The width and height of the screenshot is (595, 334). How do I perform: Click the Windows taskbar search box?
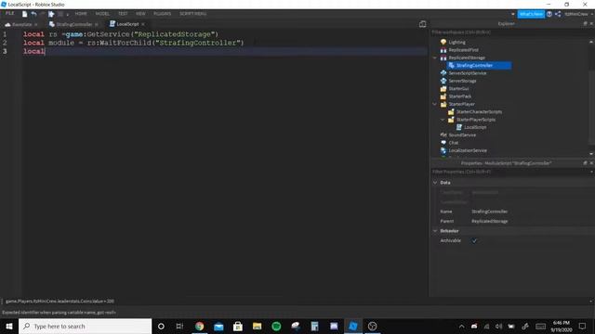(x=85, y=326)
